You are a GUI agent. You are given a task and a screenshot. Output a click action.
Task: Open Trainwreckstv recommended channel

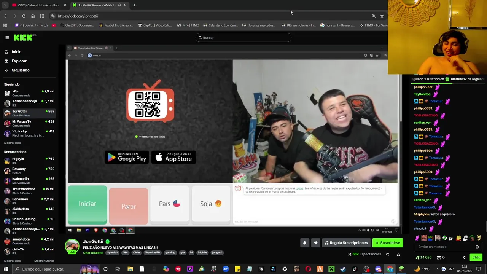point(29,191)
